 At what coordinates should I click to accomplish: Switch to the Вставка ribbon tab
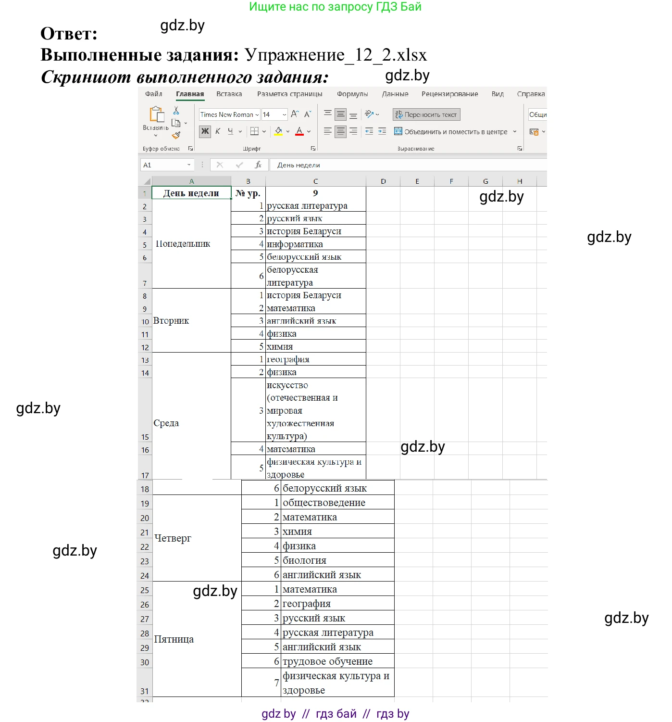(229, 94)
